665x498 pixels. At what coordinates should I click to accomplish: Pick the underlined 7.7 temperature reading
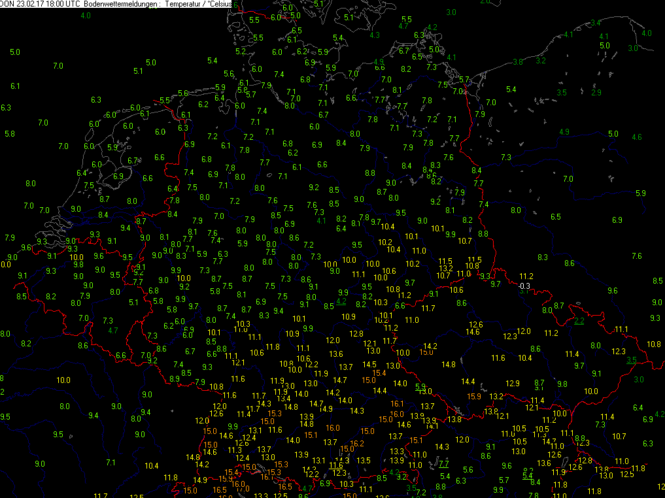click(x=444, y=464)
